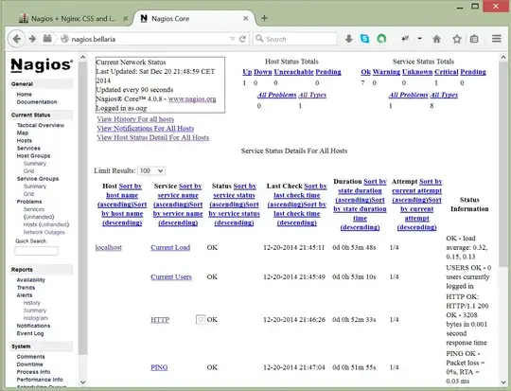Open the downloads arrow icon
The image size is (511, 391).
pyautogui.click(x=348, y=39)
